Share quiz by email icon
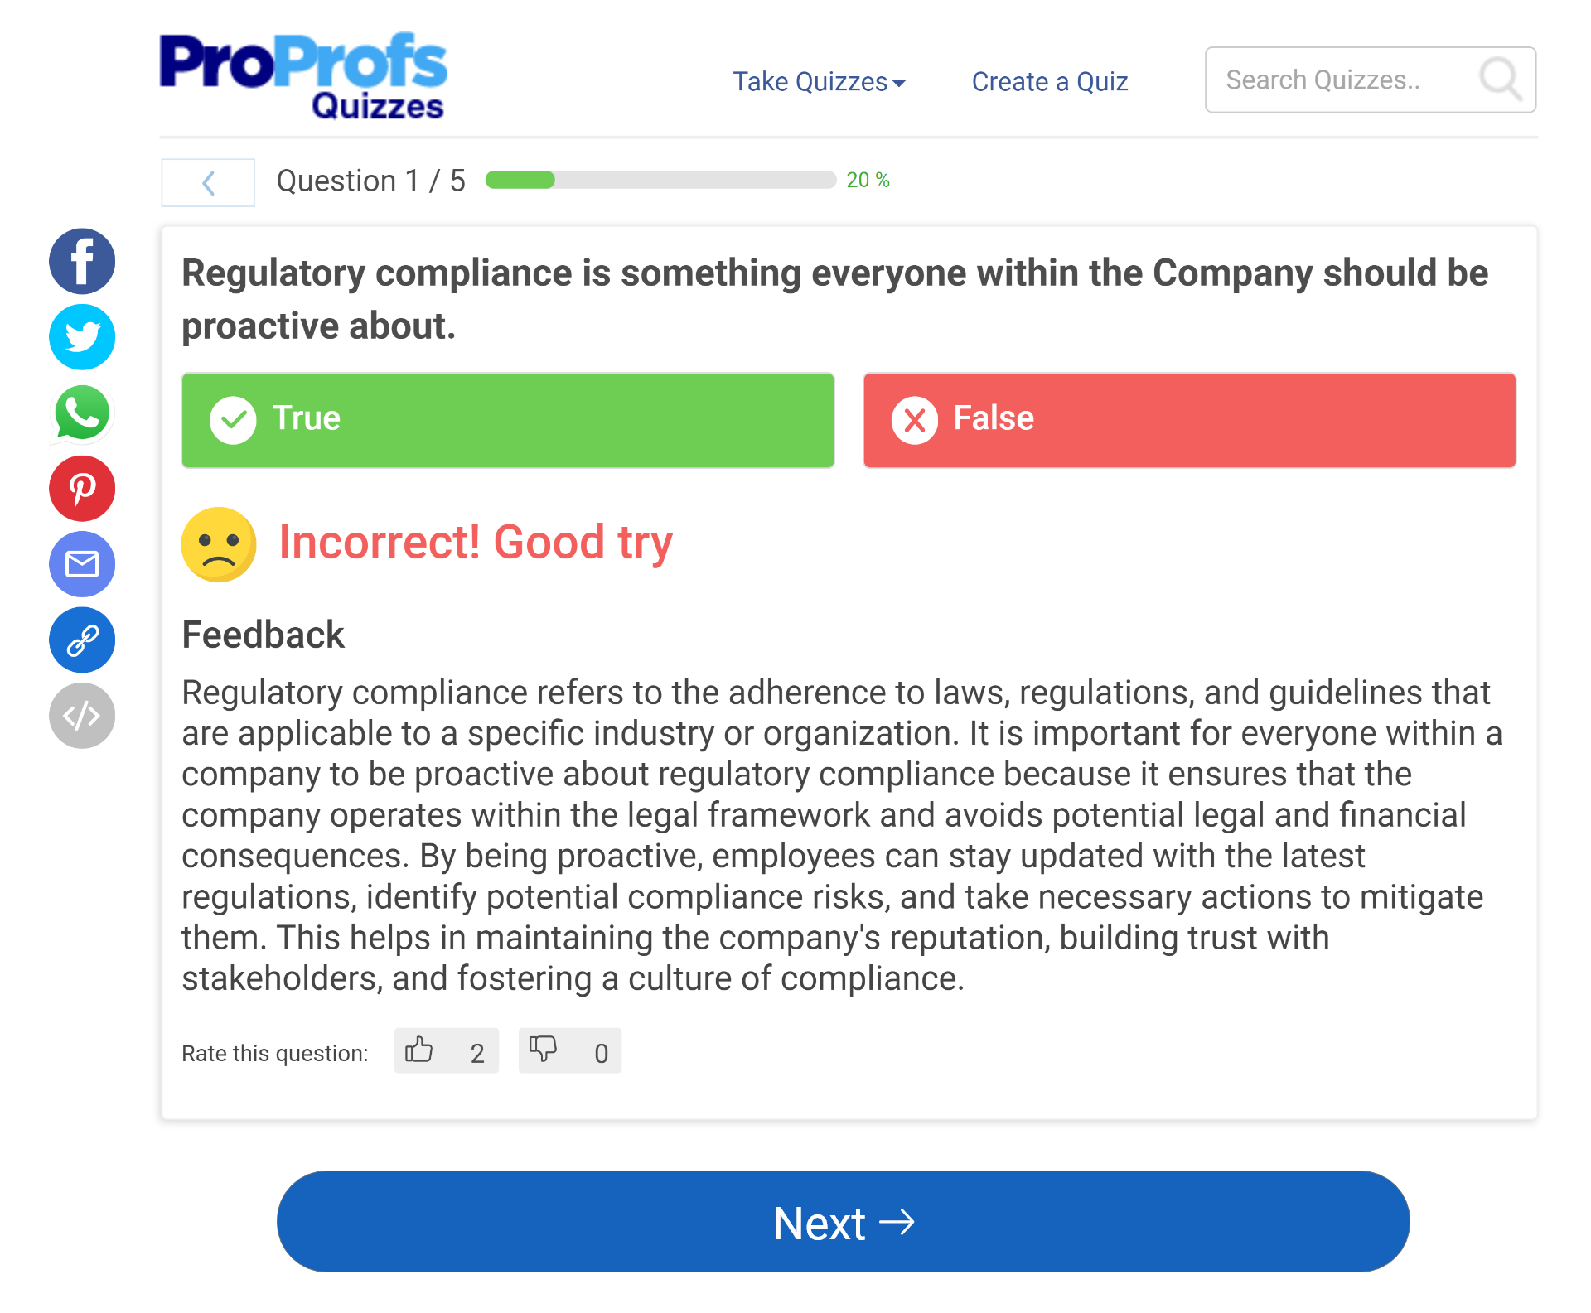This screenshot has height=1313, width=1591. click(81, 564)
